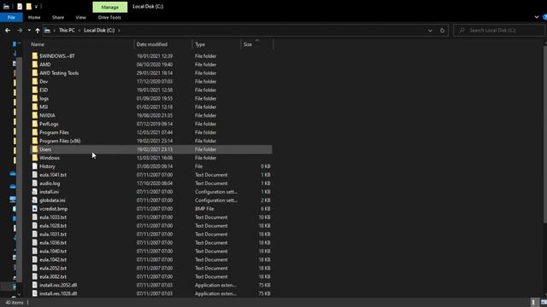Select the vcredist.bmp file icon

[34, 209]
